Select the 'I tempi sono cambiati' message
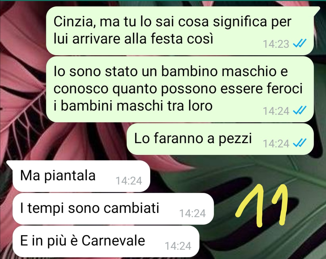326x259 pixels. click(x=113, y=209)
